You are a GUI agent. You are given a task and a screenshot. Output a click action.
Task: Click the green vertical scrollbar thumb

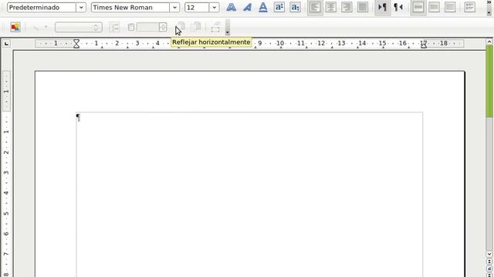[489, 82]
